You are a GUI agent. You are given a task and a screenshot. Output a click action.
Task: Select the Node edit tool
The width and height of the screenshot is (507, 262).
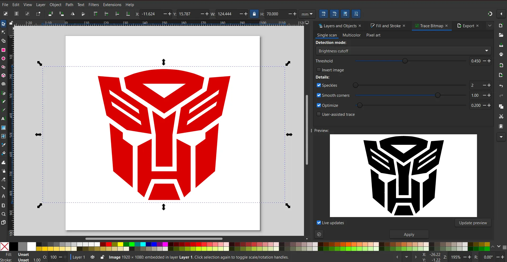click(3, 33)
